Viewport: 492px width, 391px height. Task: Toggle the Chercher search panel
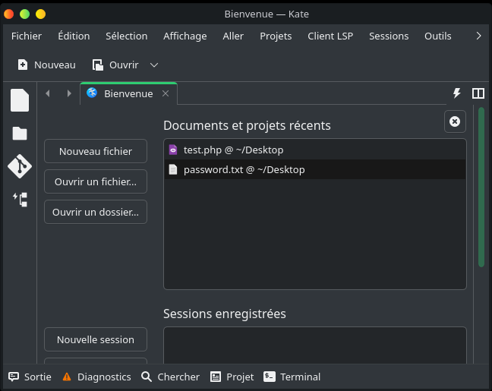[170, 377]
